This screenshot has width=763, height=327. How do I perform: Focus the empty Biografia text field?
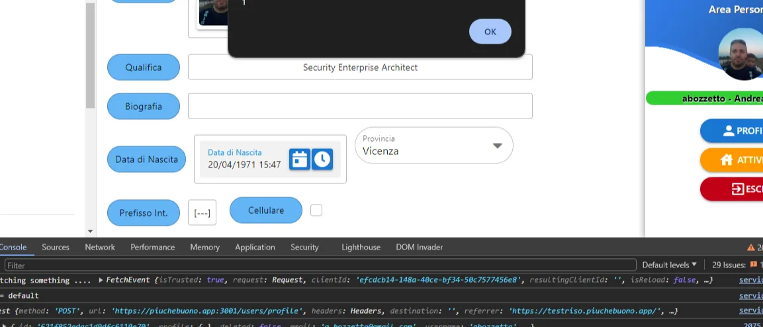360,106
